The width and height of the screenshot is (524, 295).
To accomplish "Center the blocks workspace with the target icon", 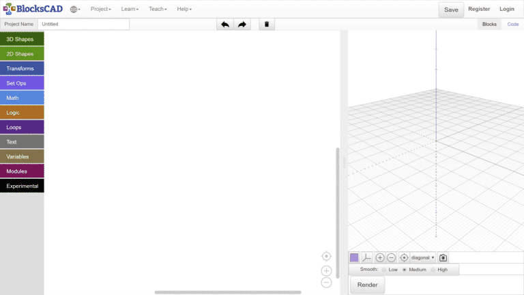I will (x=326, y=256).
